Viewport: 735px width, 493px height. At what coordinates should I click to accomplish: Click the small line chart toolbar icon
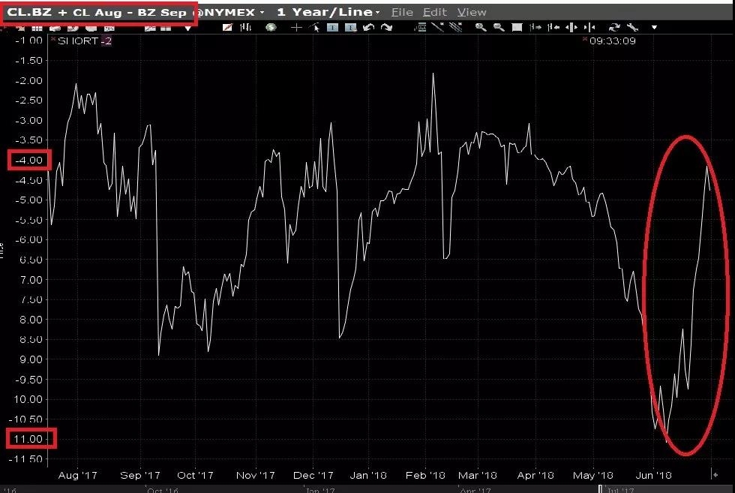[x=150, y=29]
